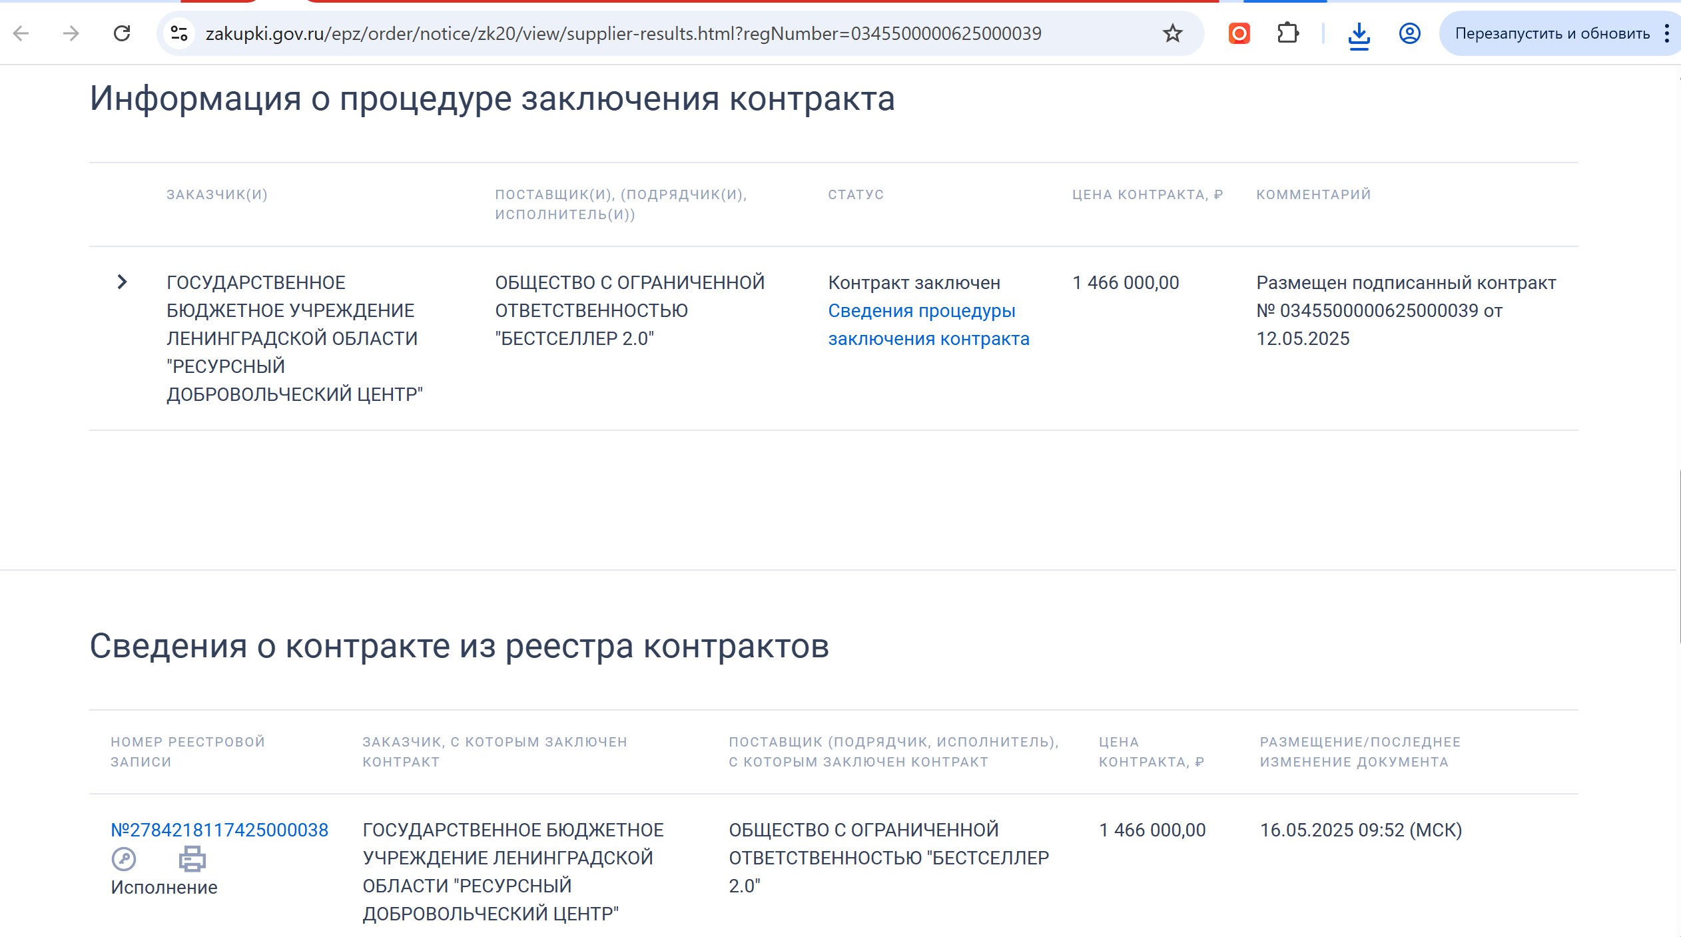Bookmark this page with the star icon
Image resolution: width=1681 pixels, height=937 pixels.
coord(1172,33)
